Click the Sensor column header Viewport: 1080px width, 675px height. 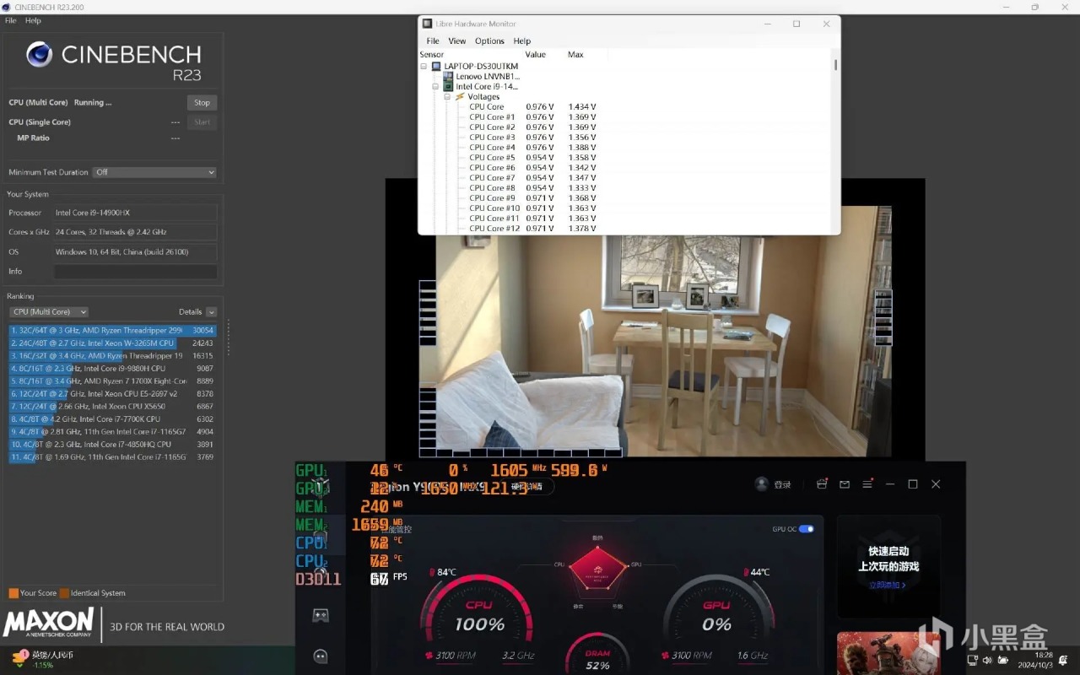tap(432, 54)
